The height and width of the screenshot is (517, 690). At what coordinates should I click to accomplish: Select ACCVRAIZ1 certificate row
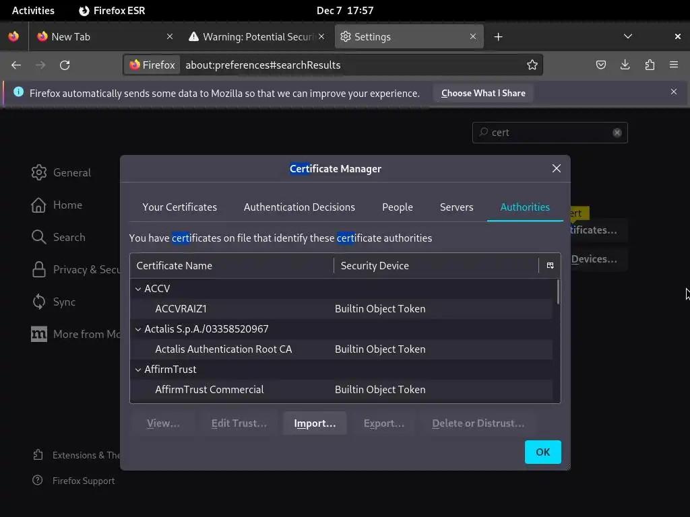pos(341,308)
